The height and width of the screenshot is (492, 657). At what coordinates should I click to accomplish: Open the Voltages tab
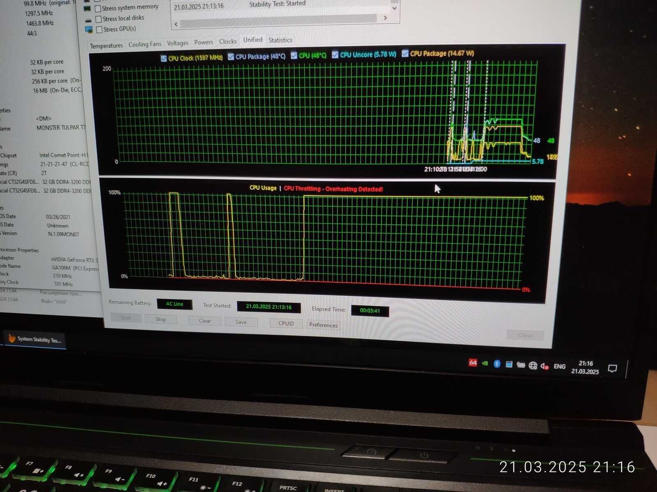point(178,43)
